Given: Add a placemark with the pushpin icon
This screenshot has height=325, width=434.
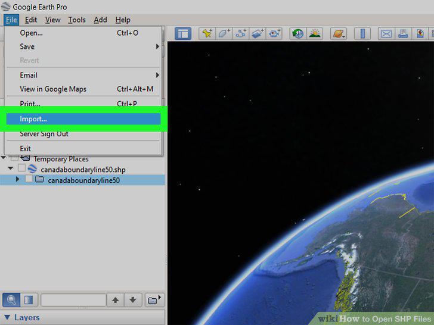Looking at the screenshot, I should pos(207,34).
